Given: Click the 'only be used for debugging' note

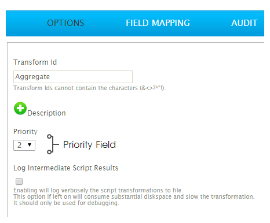Looking at the screenshot, I should tap(66, 203).
